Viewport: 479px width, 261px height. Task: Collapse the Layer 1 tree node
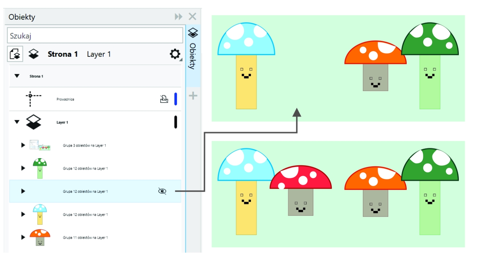17,122
